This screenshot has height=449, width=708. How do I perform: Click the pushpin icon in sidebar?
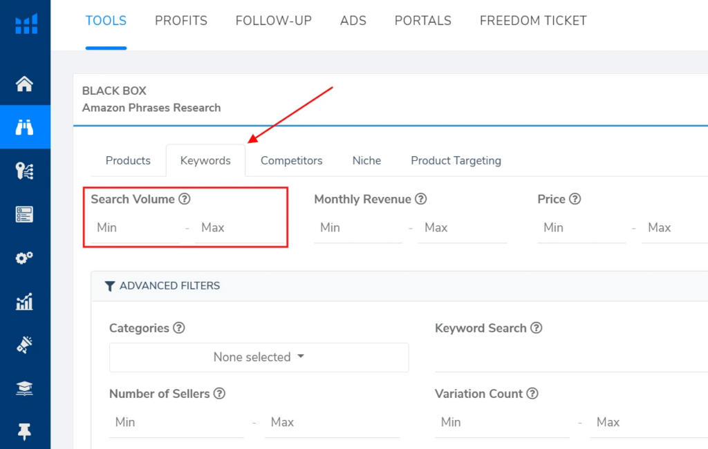click(24, 432)
